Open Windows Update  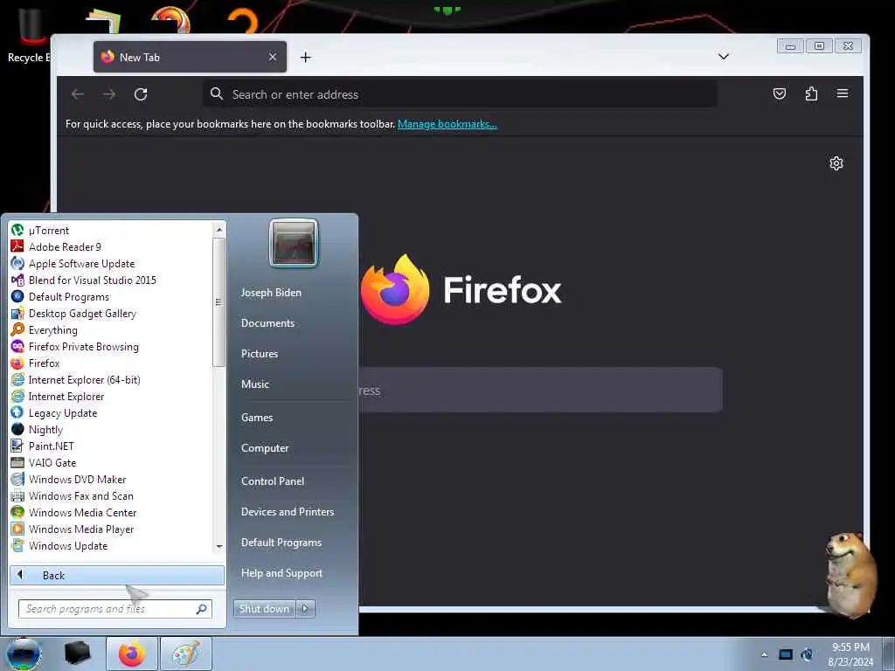(x=68, y=545)
